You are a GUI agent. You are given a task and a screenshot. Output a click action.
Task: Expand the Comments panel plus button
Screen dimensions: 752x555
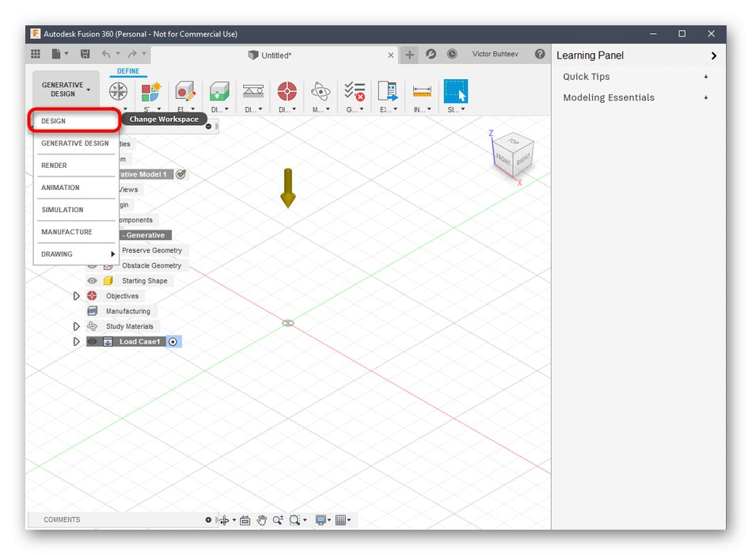208,520
